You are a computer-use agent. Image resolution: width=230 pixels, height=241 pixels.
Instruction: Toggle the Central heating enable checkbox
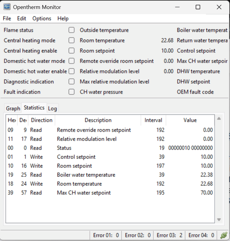[71, 51]
